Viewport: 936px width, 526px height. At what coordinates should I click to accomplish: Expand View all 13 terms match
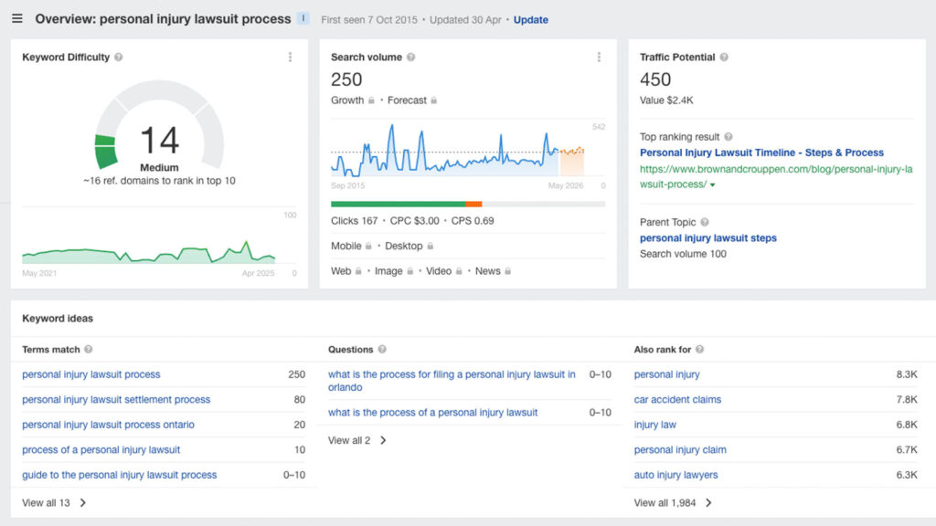[x=54, y=503]
